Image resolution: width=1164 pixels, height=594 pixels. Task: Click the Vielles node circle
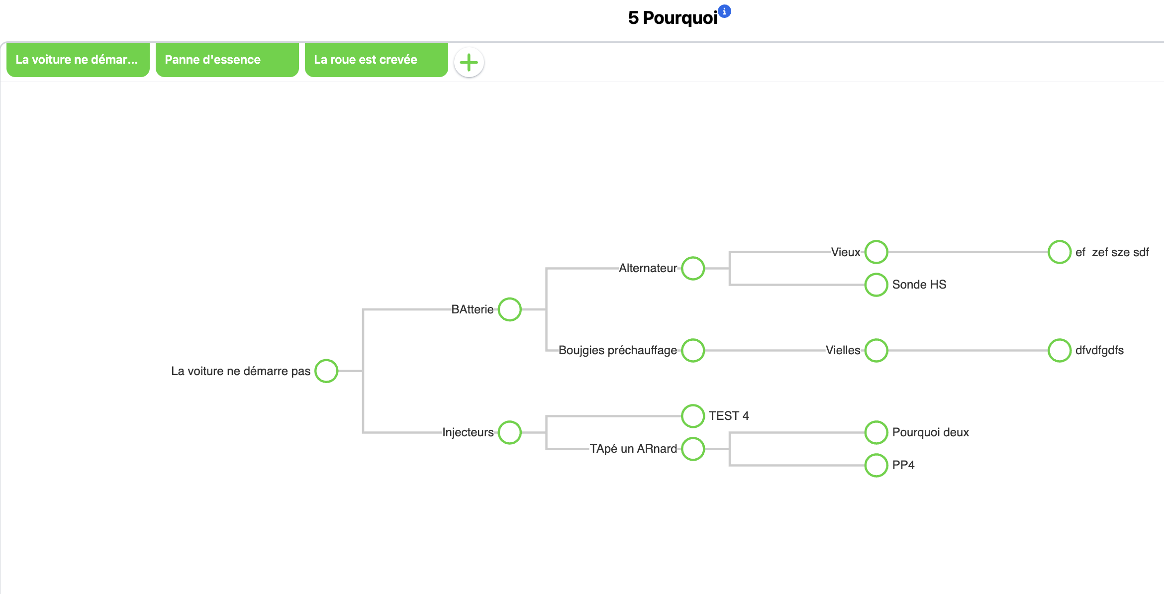point(876,351)
